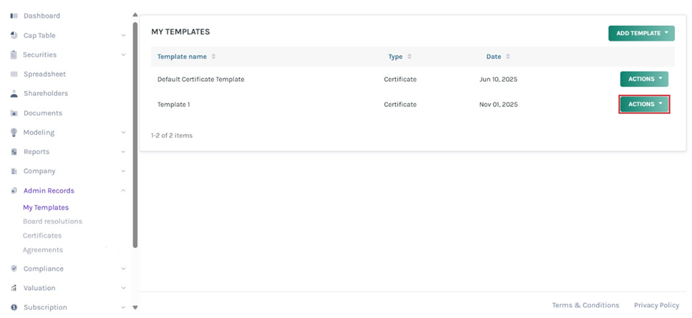This screenshot has height=318, width=692.
Task: Open the Add Template dropdown
Action: tap(640, 33)
